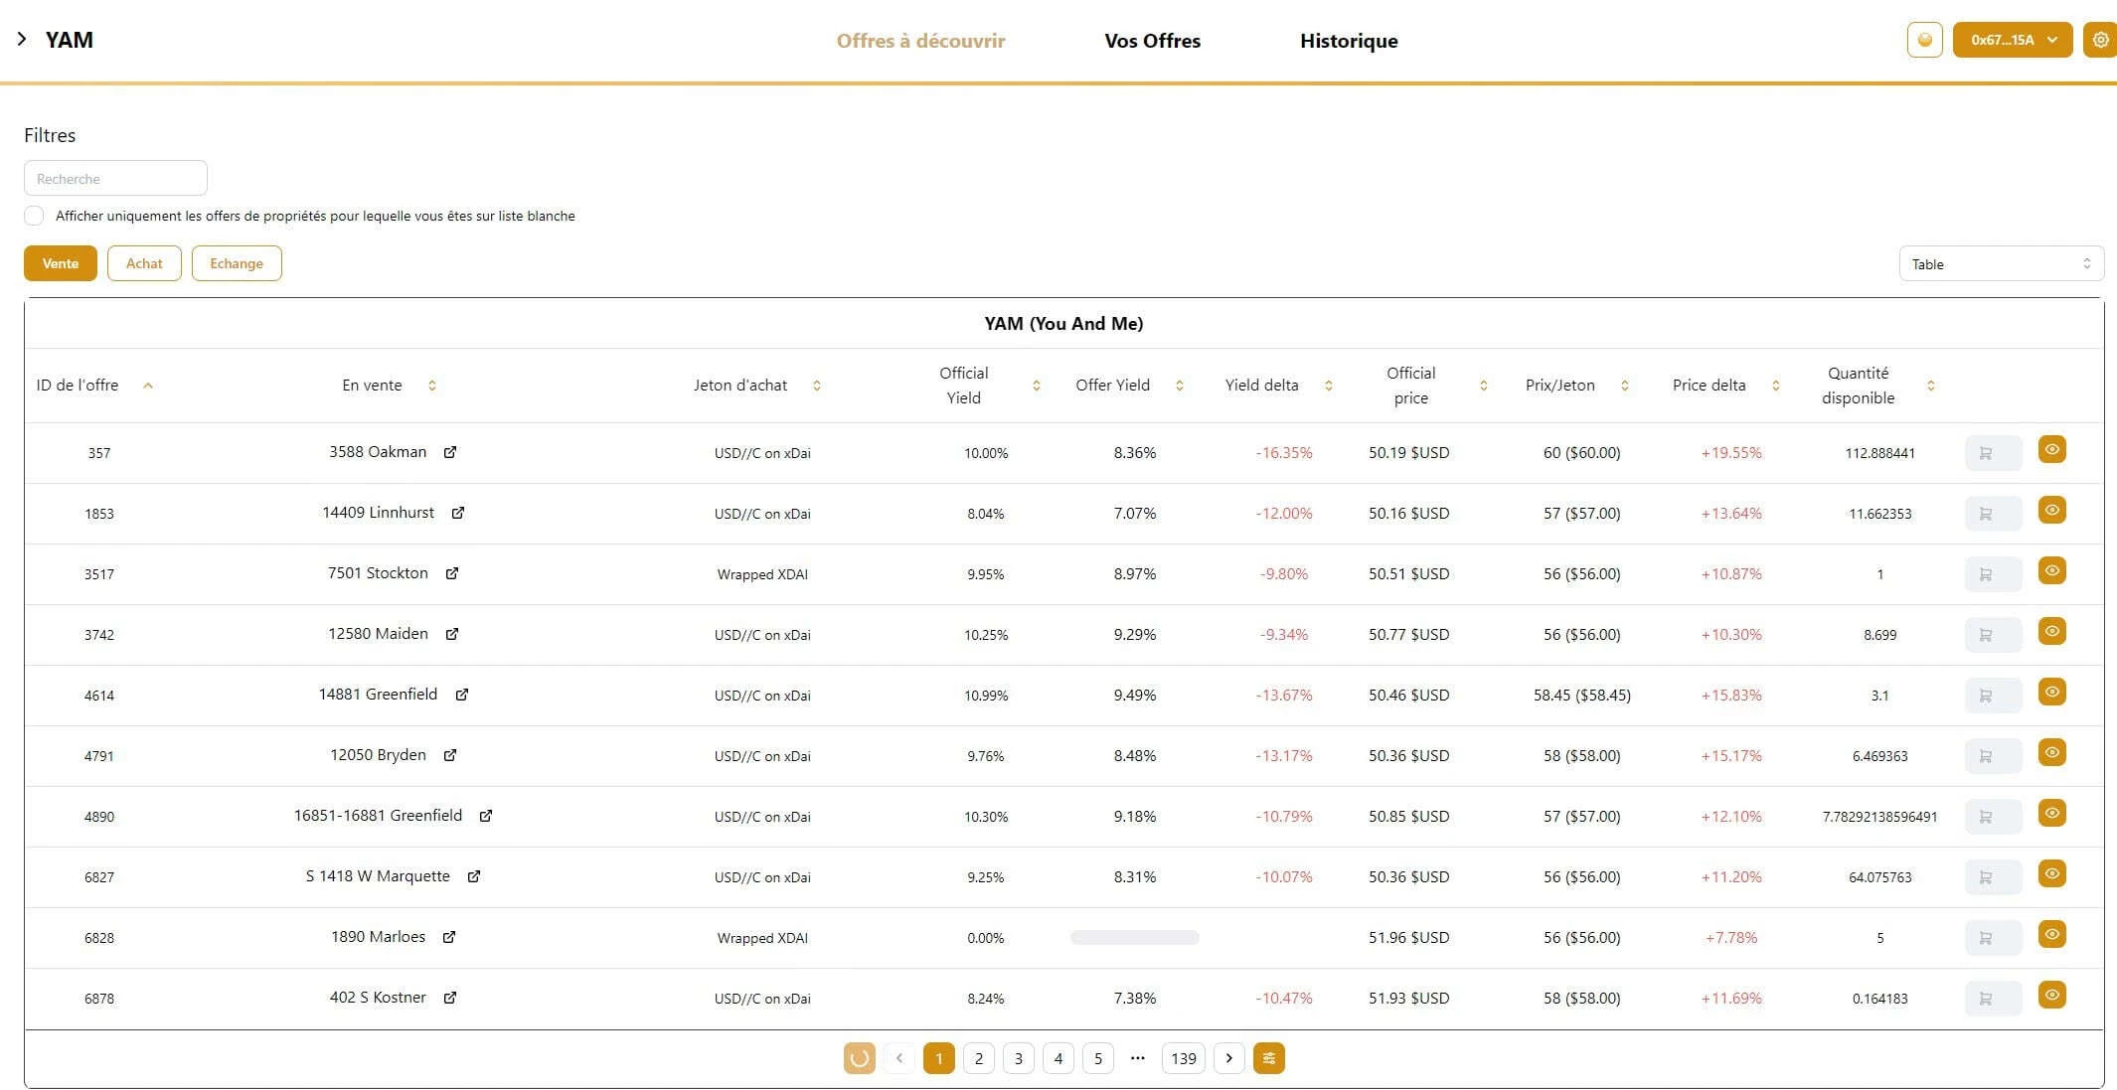Jump to last page 139

[x=1184, y=1058]
